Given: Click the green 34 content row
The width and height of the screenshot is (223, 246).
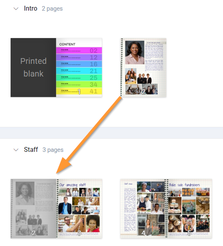Looking at the screenshot, I should 79,84.
